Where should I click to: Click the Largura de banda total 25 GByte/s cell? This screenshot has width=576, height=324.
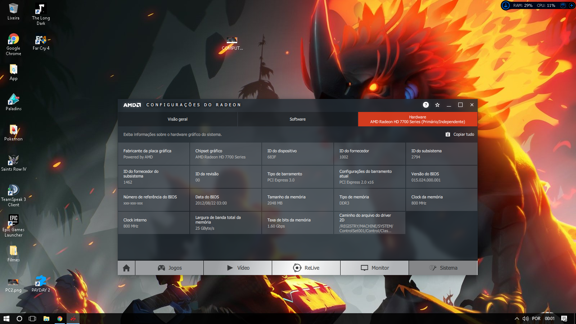pyautogui.click(x=226, y=223)
